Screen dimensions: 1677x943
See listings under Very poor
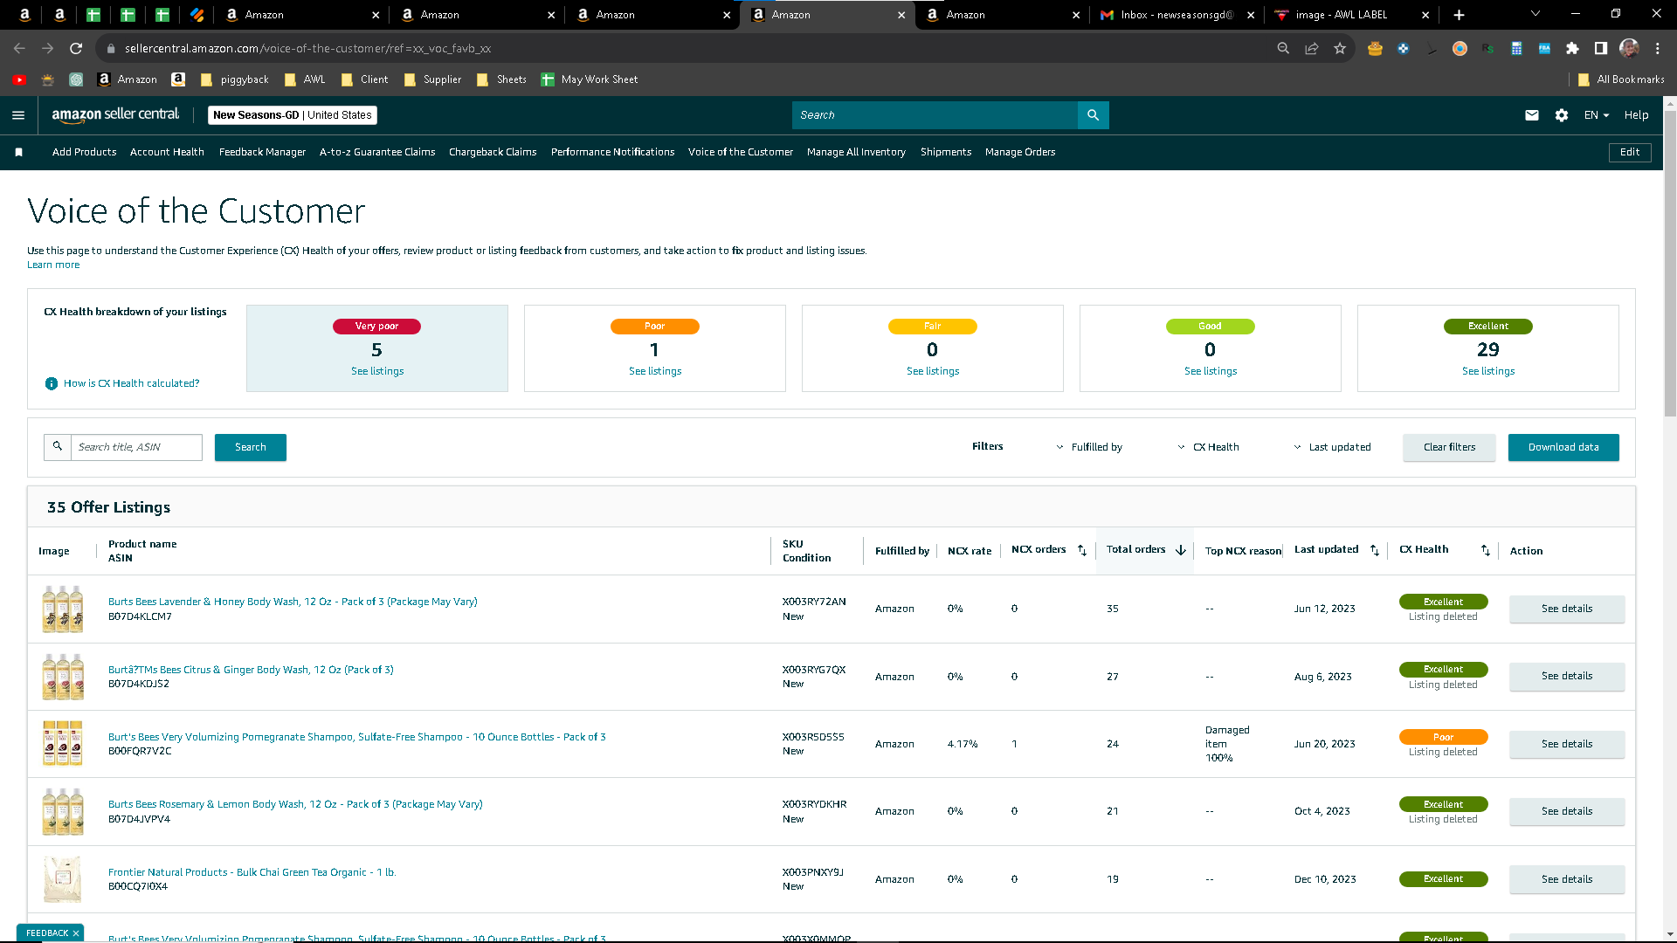click(x=377, y=371)
